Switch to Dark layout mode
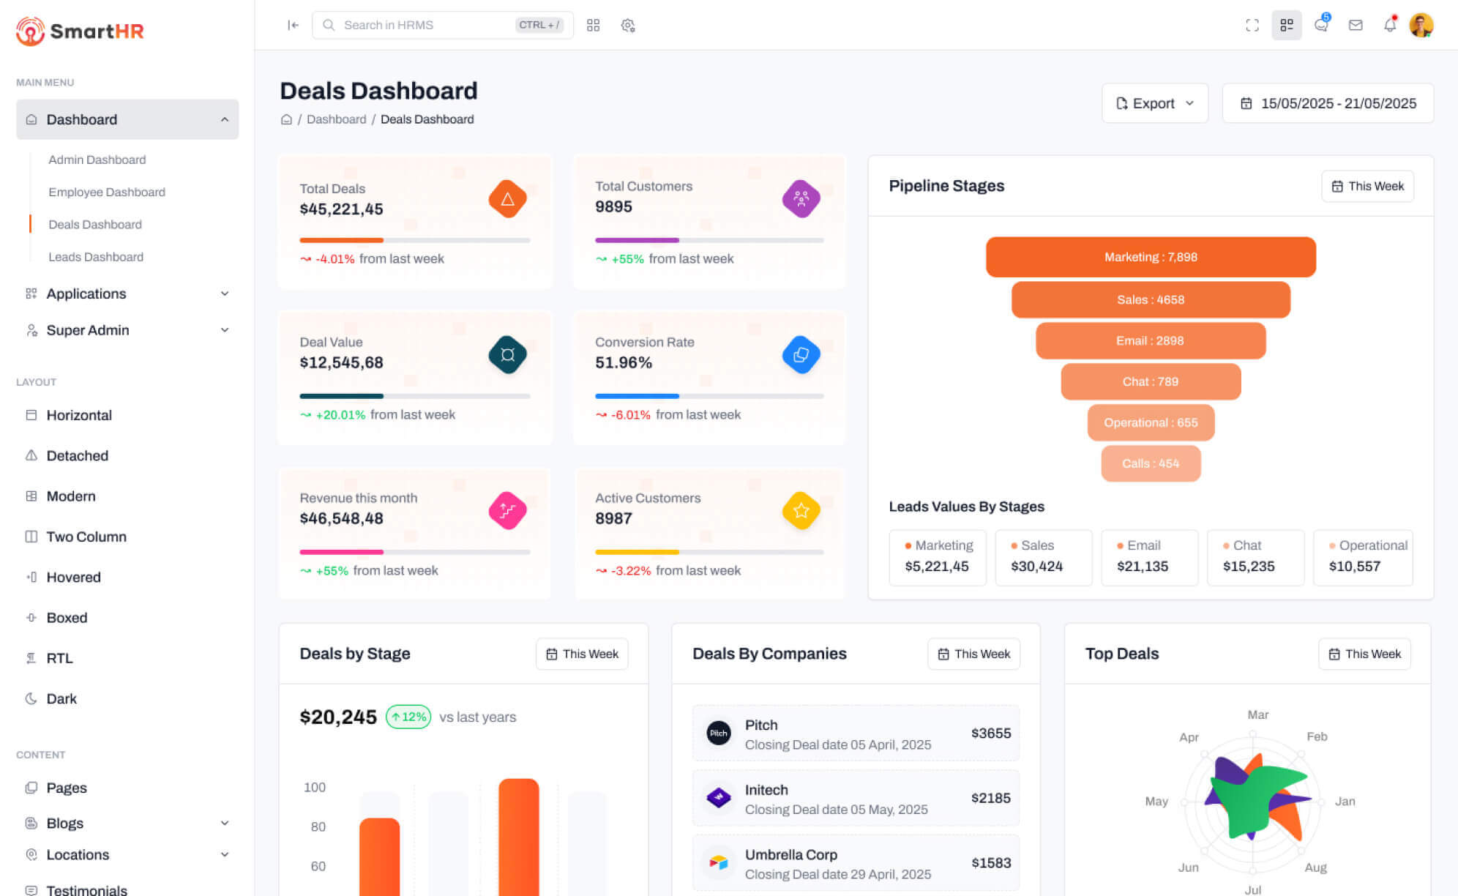 61,698
